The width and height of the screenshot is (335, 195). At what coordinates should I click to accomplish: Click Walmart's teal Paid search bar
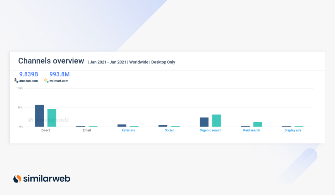[x=258, y=124]
